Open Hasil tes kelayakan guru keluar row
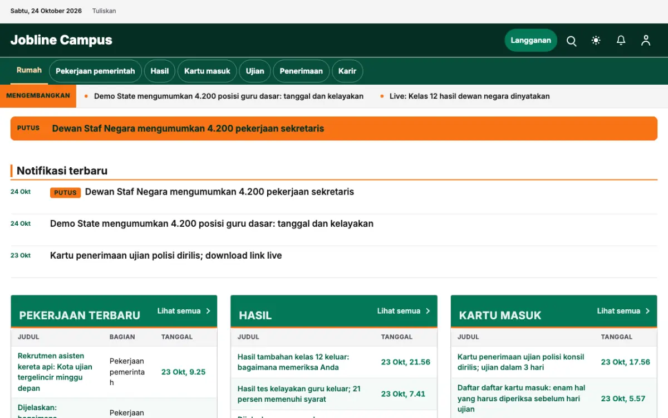 (x=299, y=393)
